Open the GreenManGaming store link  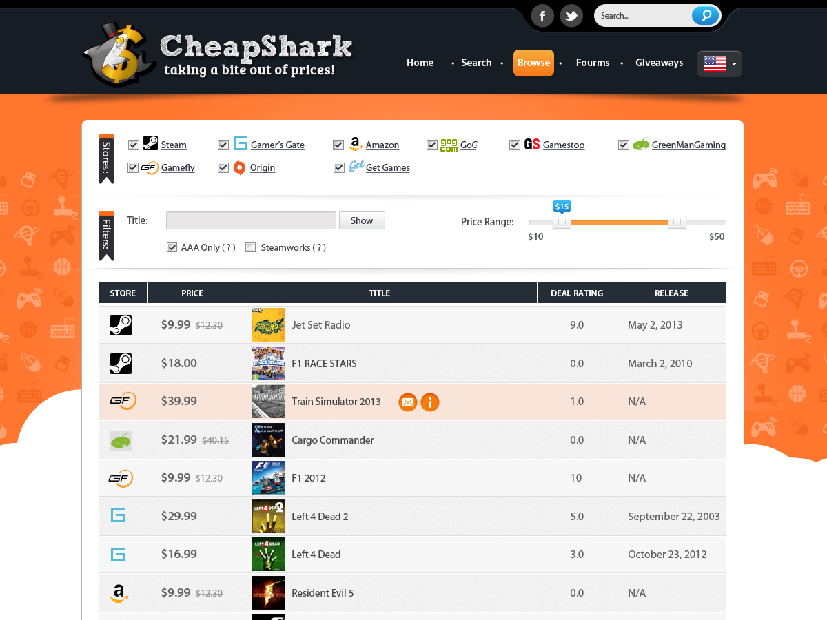688,145
